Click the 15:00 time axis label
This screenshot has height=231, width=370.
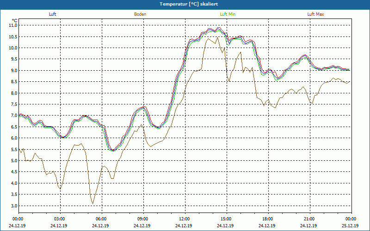point(227,219)
